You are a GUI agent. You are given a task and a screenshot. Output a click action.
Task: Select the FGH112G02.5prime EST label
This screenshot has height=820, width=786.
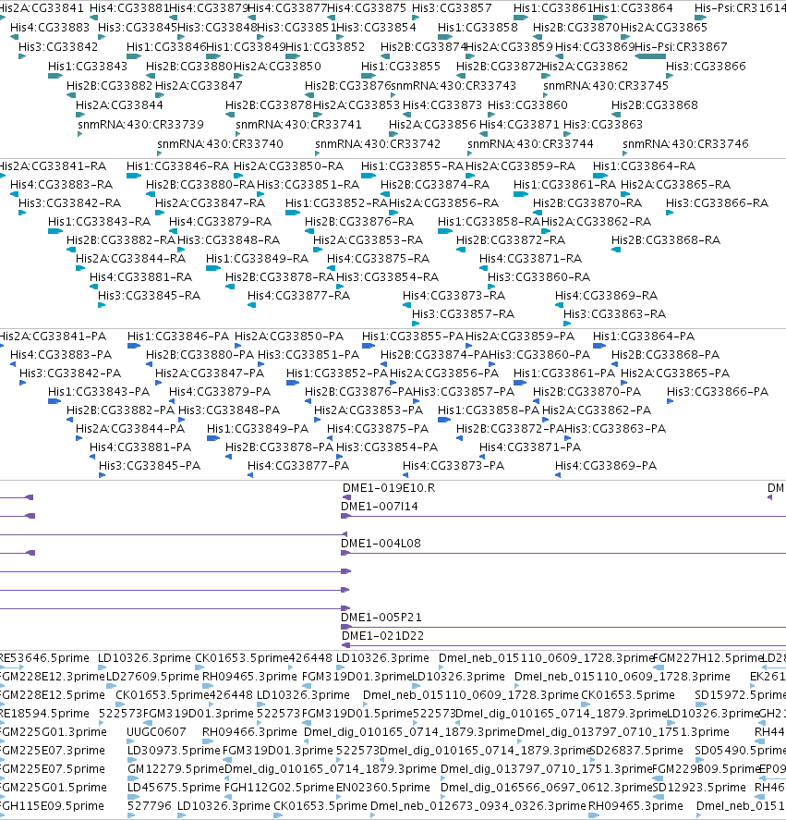279,787
